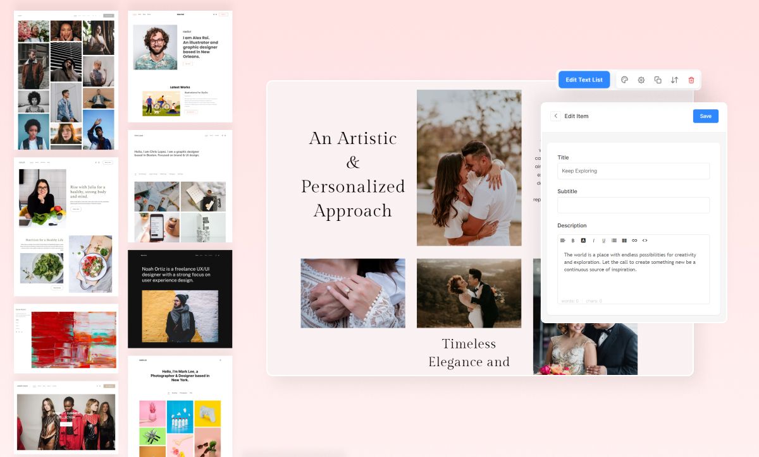Image resolution: width=759 pixels, height=457 pixels.
Task: Reorder the text list using the arrows icon
Action: pos(674,80)
